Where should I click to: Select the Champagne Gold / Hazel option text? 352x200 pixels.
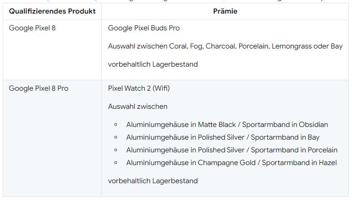point(231,163)
